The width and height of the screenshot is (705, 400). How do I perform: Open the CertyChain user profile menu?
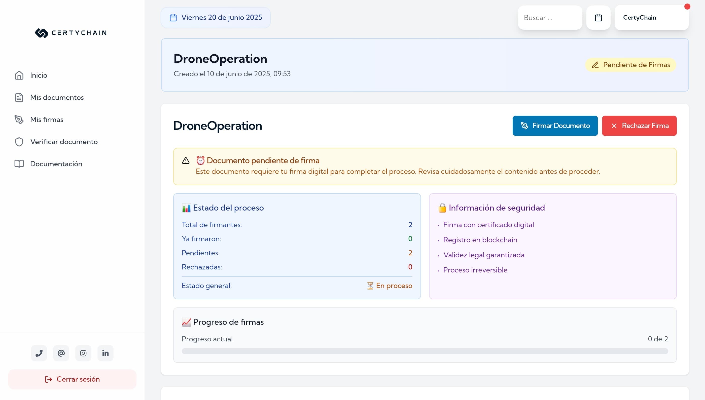tap(651, 18)
